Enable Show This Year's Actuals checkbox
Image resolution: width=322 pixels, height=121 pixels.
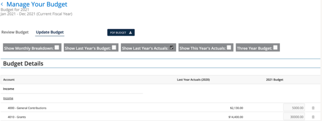pyautogui.click(x=229, y=48)
